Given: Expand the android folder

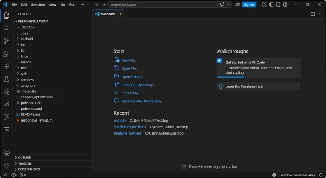Looking at the screenshot, I should [x=52, y=39].
